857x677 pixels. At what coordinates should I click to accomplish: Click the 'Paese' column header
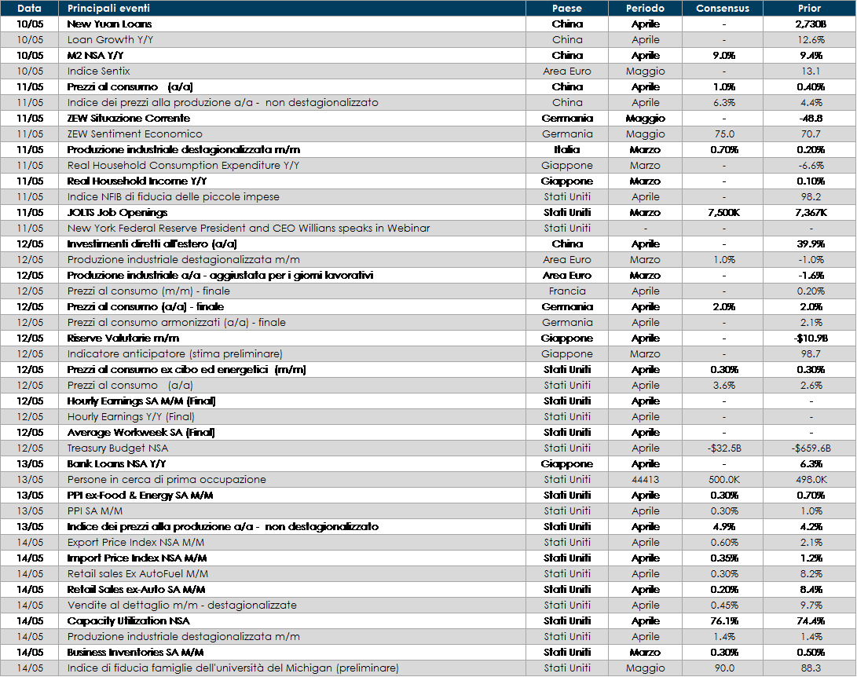[x=567, y=8]
